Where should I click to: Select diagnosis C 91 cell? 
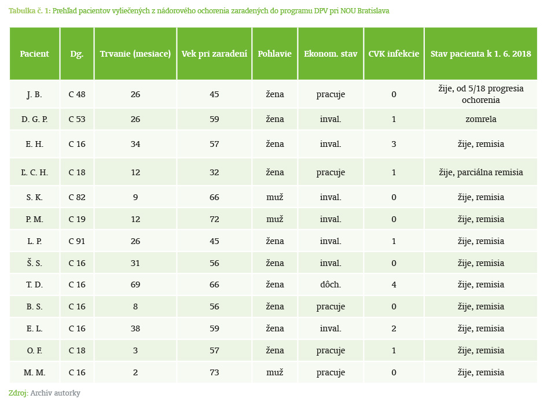[77, 241]
